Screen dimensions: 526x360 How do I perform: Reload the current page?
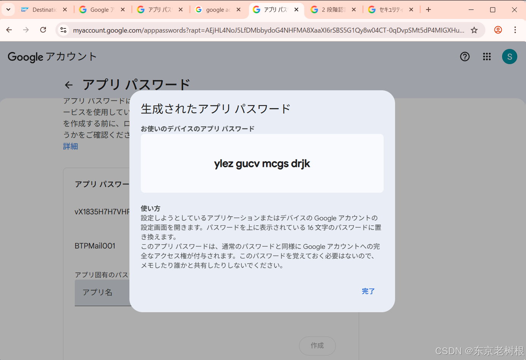[43, 30]
